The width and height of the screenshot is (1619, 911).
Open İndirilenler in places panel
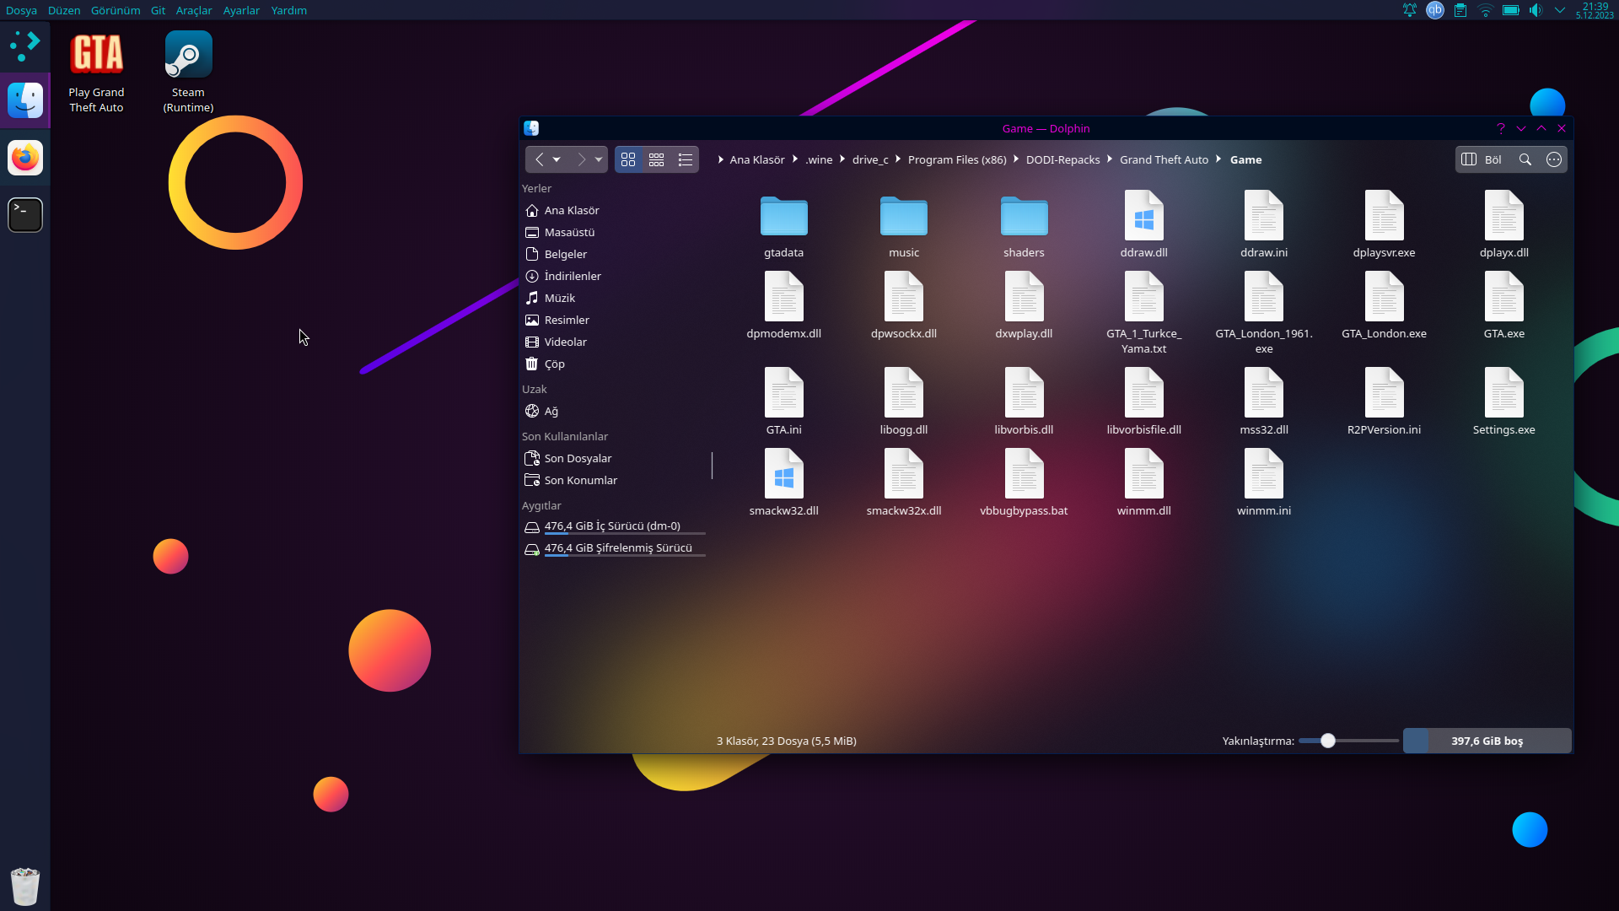572,276
